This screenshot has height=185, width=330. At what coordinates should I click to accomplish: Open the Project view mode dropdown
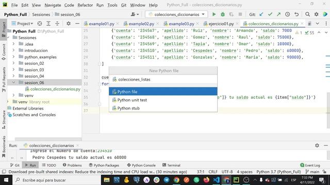pos(23,24)
